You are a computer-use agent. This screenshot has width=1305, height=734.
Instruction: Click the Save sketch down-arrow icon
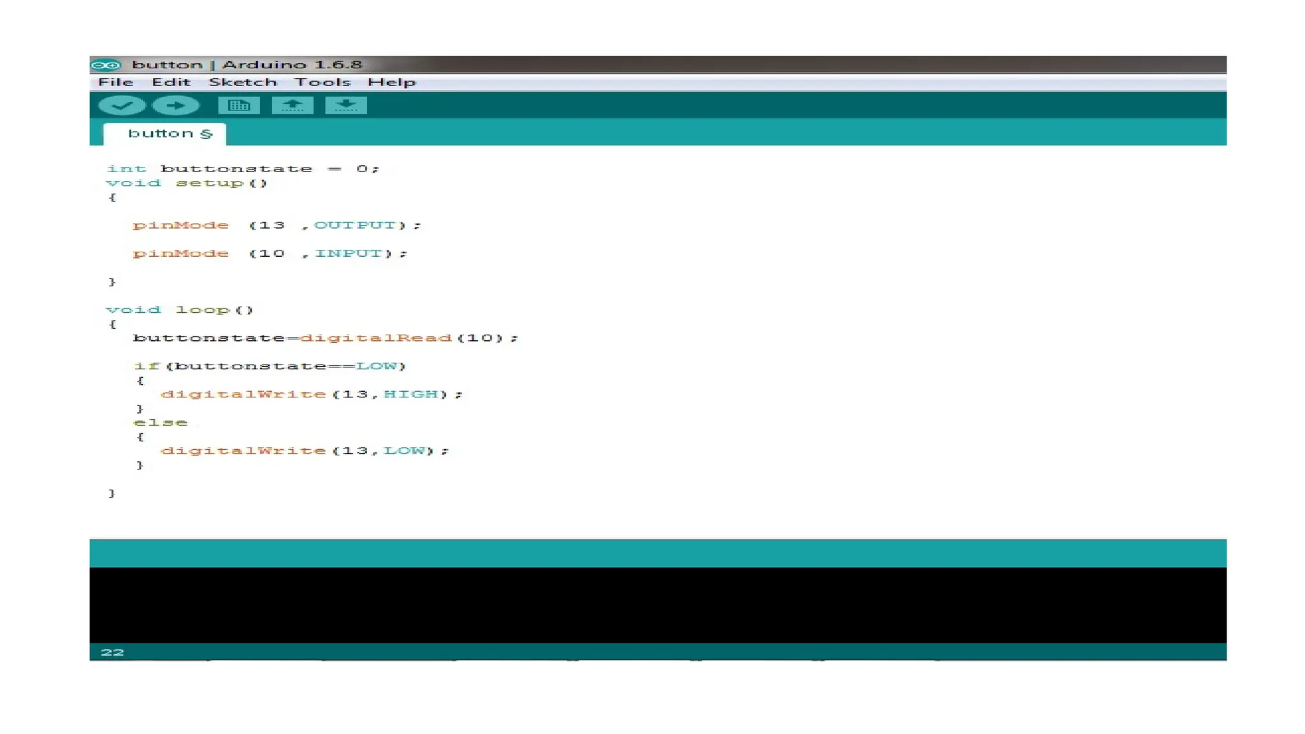tap(346, 106)
